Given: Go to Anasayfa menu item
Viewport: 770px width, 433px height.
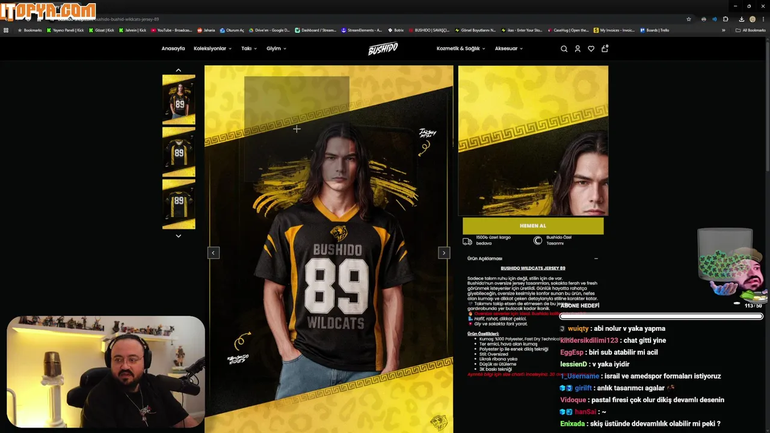Looking at the screenshot, I should pos(173,49).
